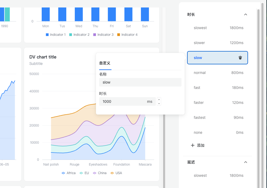The width and height of the screenshot is (267, 188).
Task: Click the plus icon next to 添加
Action: (x=192, y=145)
